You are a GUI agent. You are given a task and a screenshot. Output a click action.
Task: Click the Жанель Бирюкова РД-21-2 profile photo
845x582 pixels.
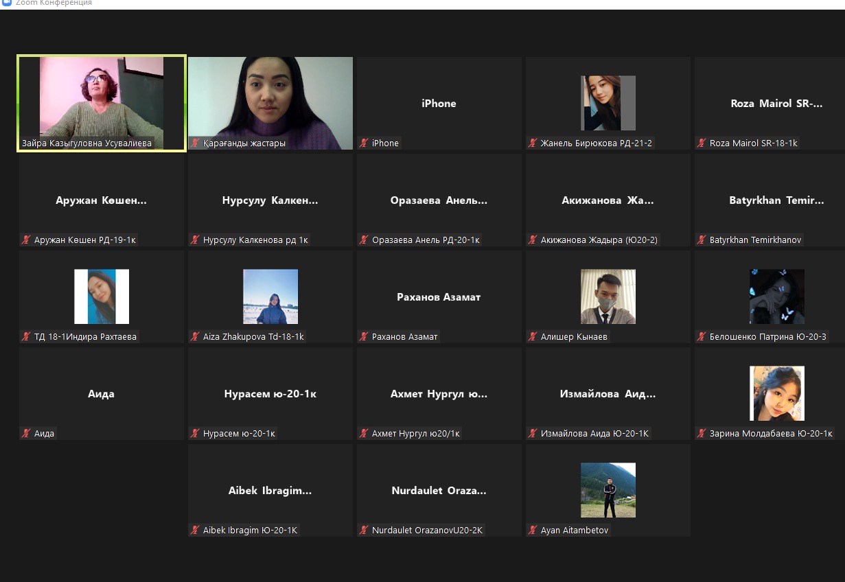(607, 103)
